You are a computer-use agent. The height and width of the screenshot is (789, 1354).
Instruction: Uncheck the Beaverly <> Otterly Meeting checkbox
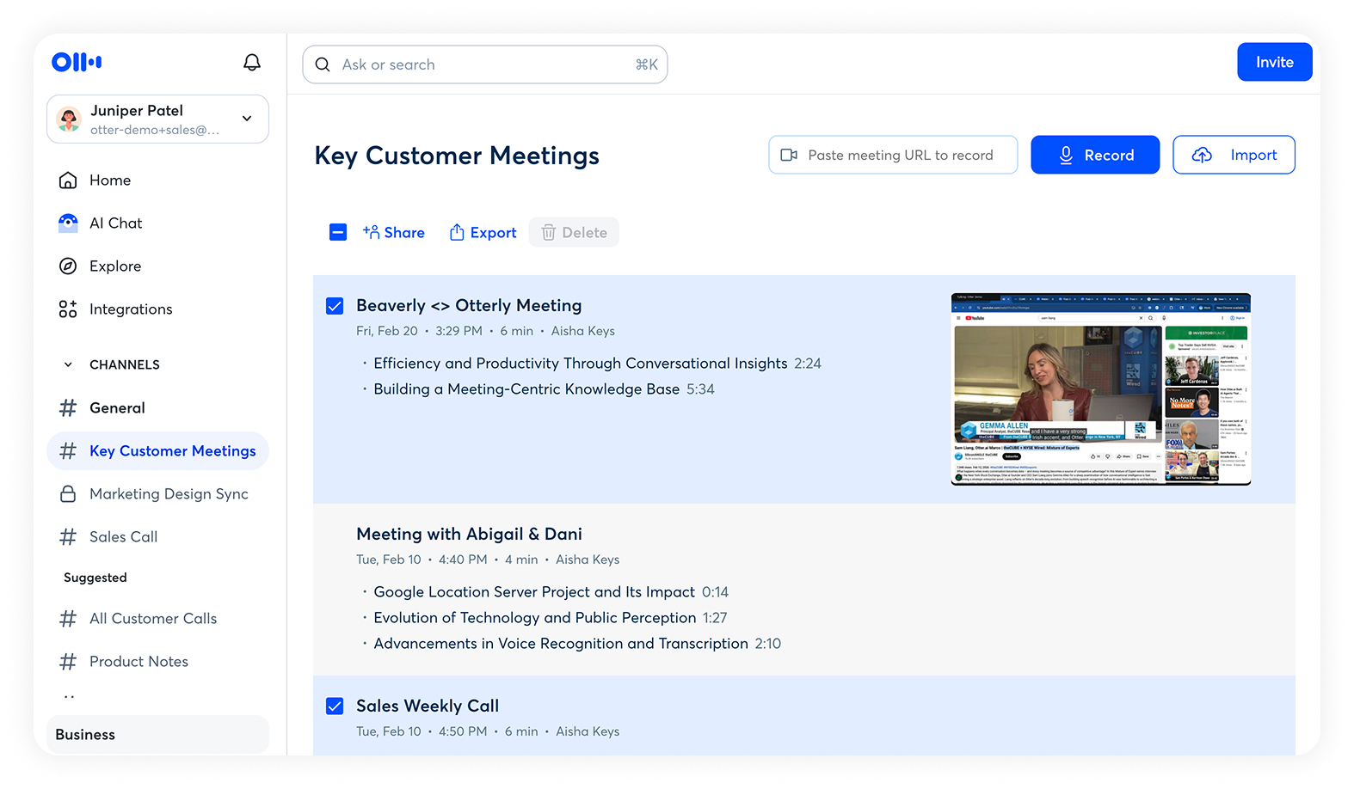point(335,306)
